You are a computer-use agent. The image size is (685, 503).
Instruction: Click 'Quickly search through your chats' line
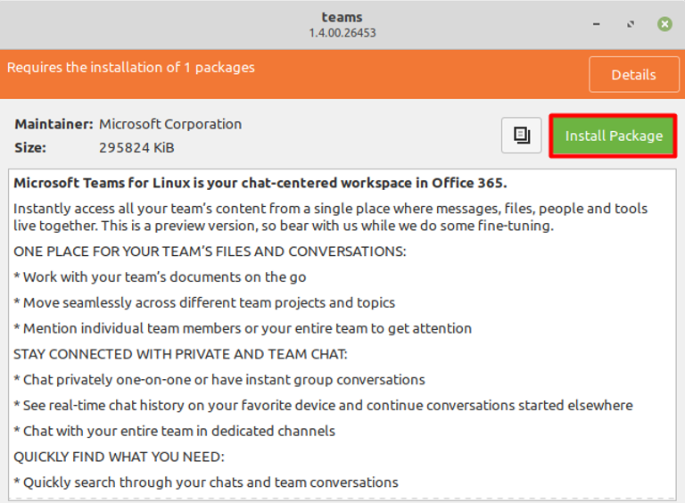point(206,482)
